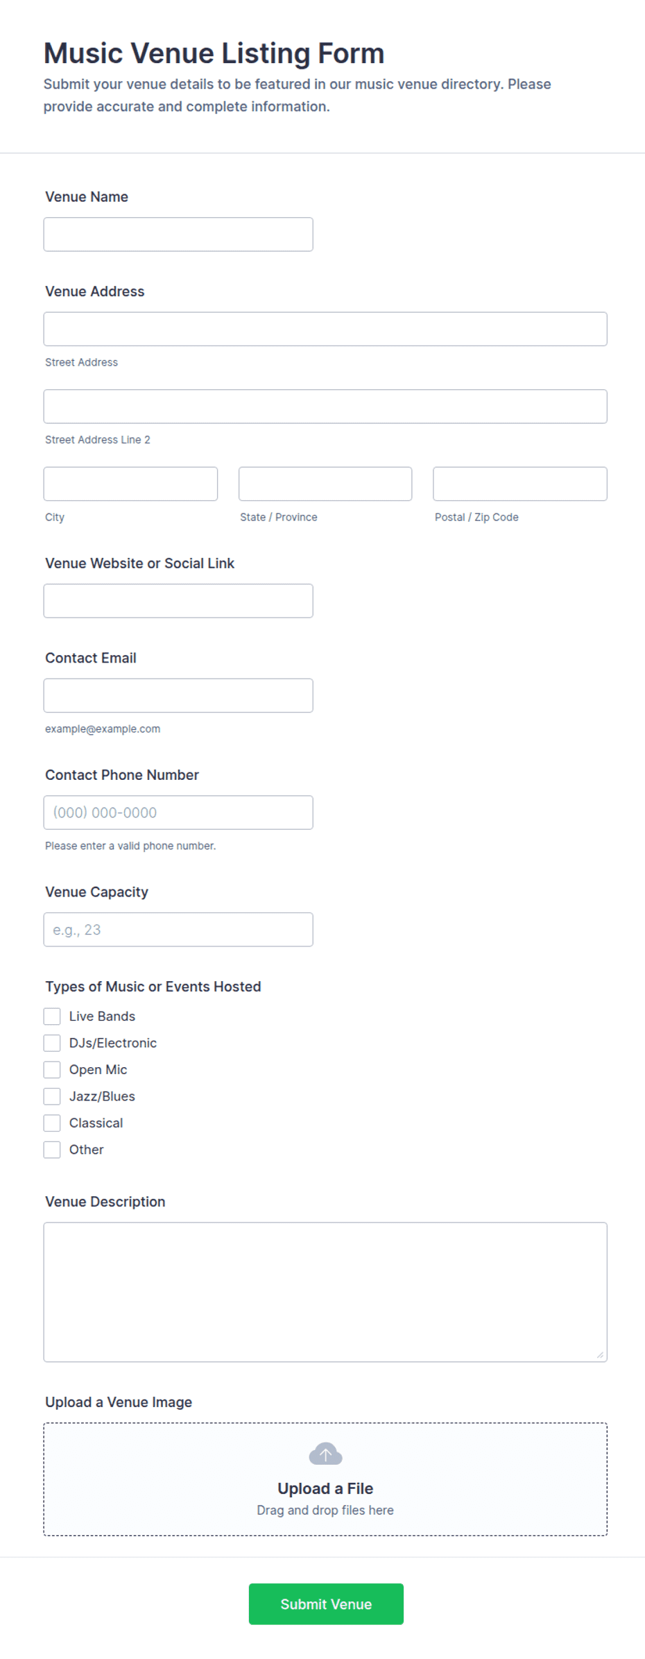This screenshot has width=645, height=1659.
Task: Open the Upload a File drop area
Action: click(x=325, y=1479)
